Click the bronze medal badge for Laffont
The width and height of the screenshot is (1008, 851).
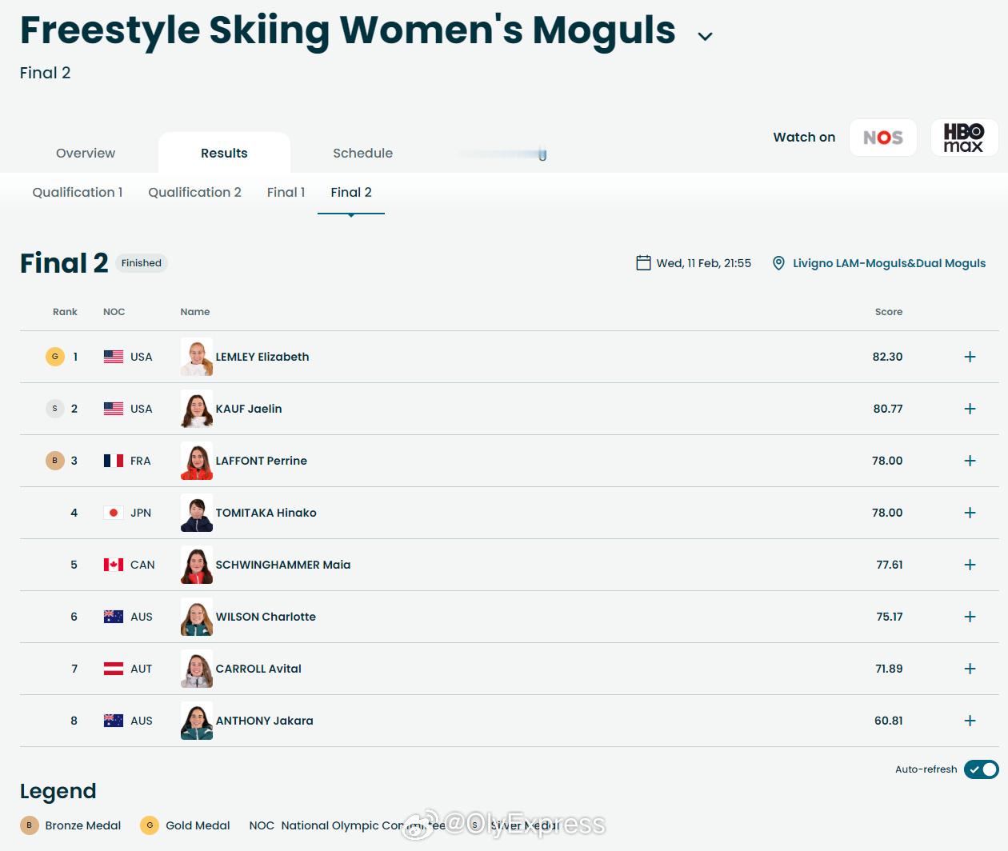pyautogui.click(x=55, y=461)
